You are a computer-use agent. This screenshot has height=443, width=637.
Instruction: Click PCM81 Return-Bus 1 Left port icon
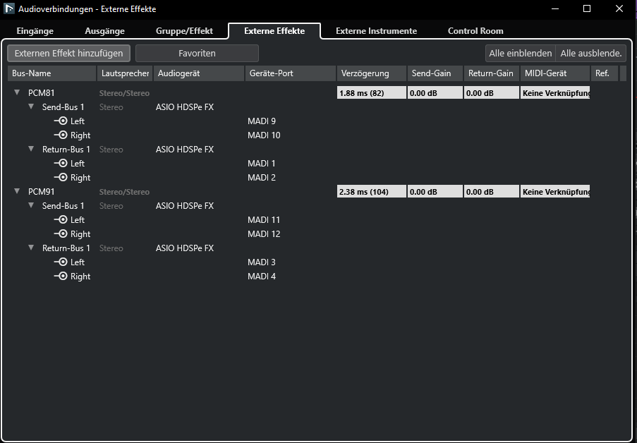coord(61,163)
